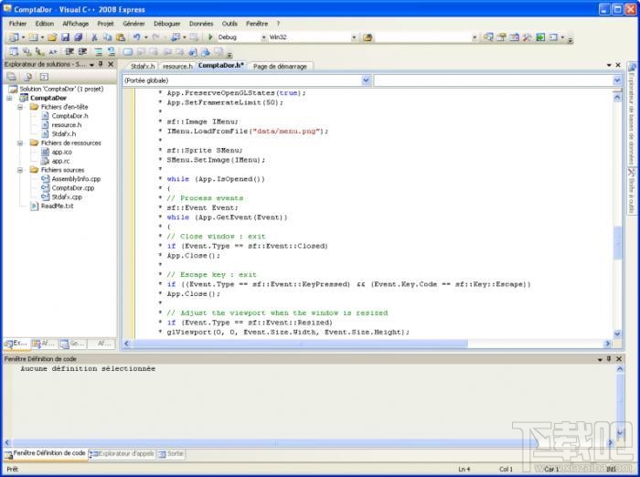Open the Toolbox icon in top-right toolbar

(x=528, y=37)
